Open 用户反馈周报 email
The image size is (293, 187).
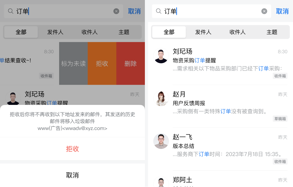click(220, 106)
